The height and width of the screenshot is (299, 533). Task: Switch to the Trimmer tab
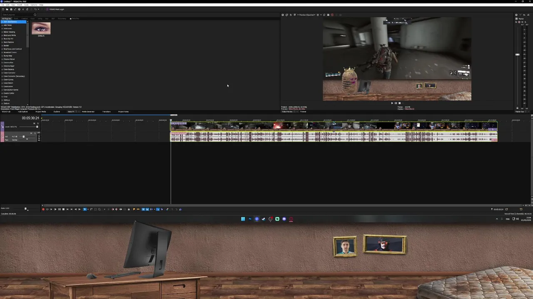[303, 112]
